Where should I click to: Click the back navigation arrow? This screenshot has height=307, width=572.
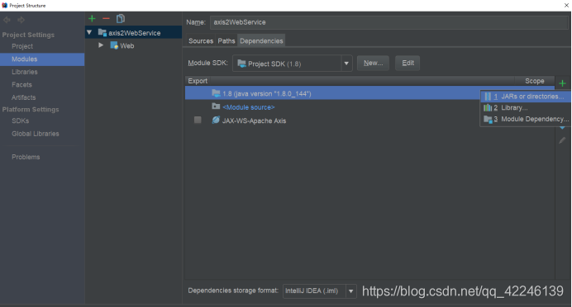7,20
